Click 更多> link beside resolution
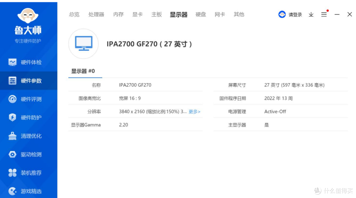356x198 pixels. pos(194,112)
